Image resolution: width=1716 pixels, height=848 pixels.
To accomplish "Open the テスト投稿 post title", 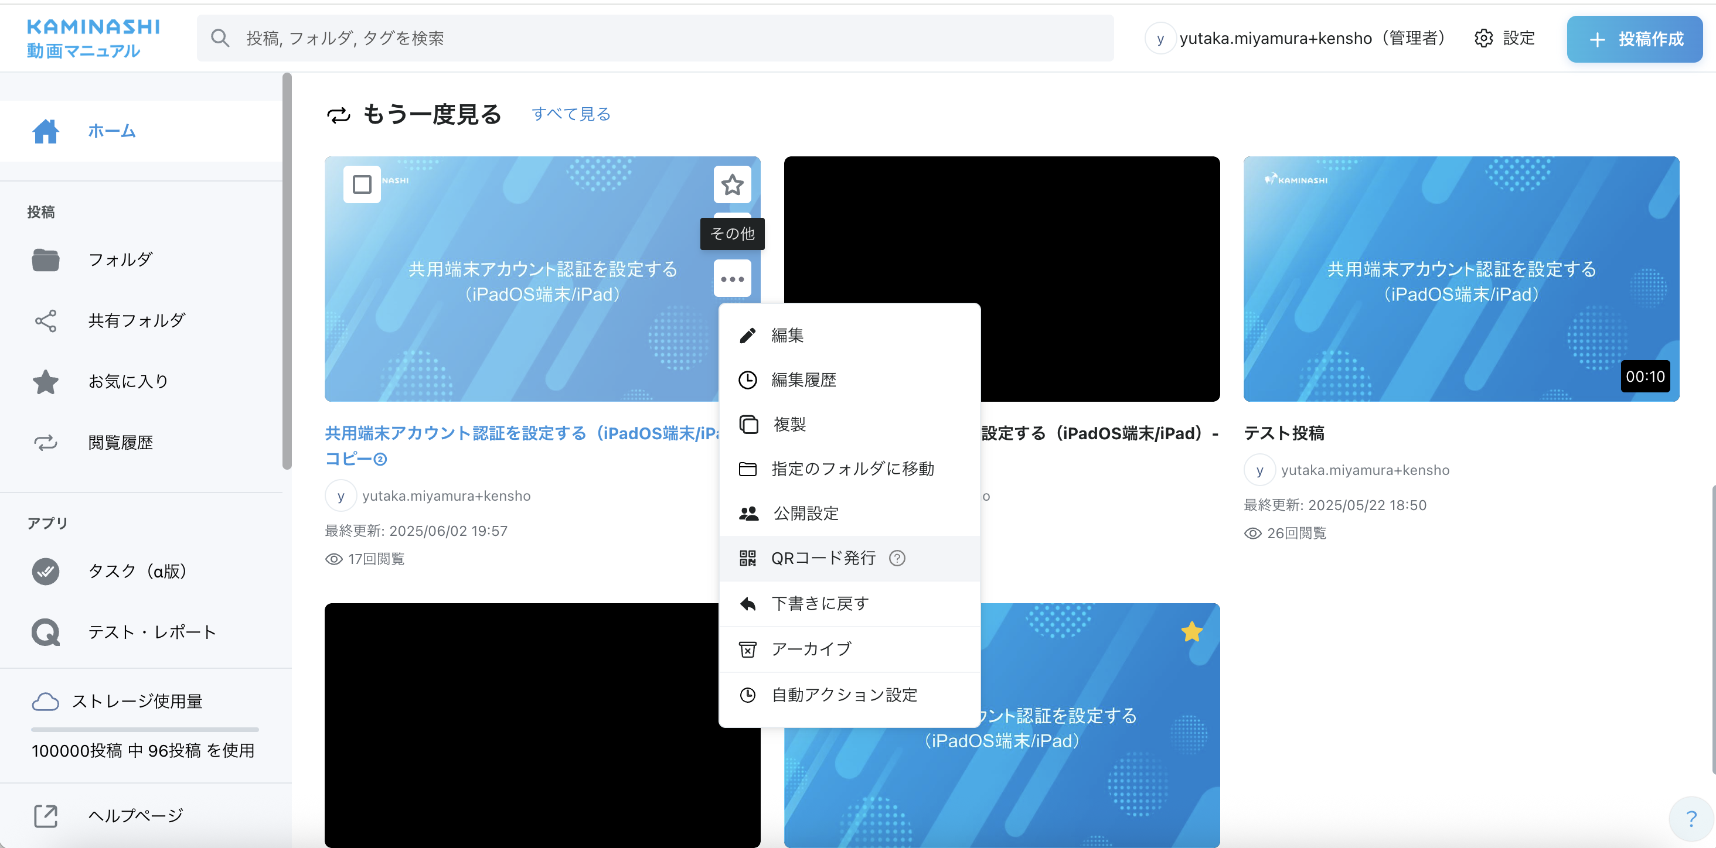I will click(1283, 433).
